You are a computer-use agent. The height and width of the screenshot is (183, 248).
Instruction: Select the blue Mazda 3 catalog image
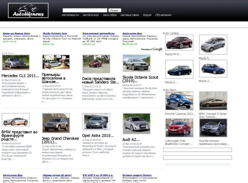213,69
